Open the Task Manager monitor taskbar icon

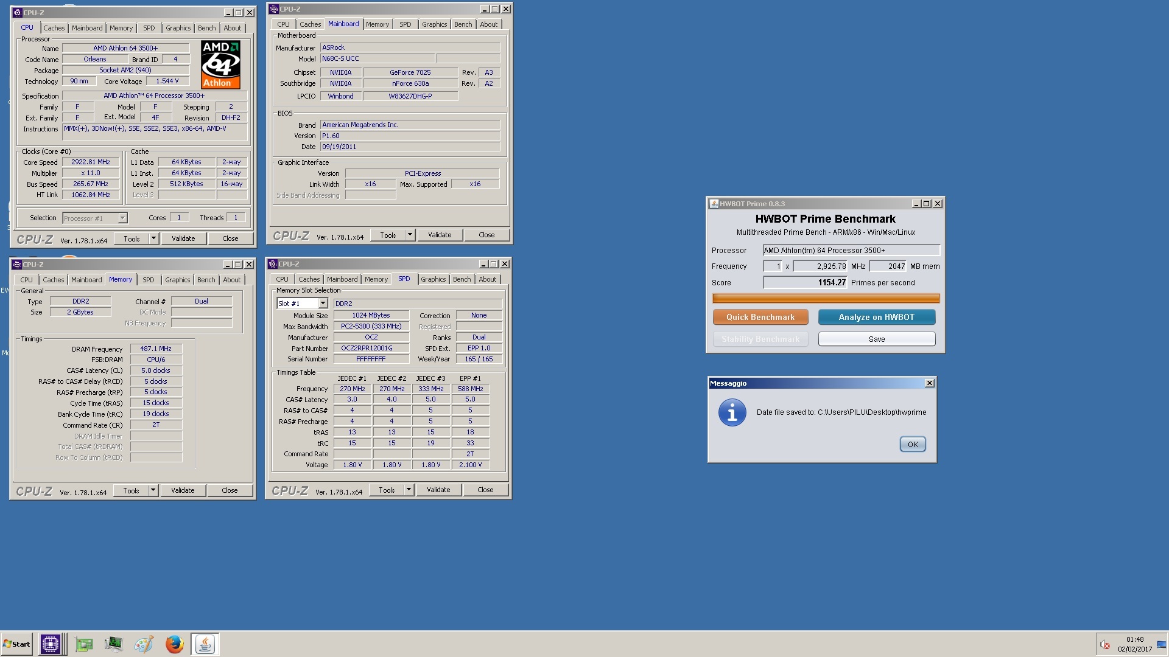point(113,644)
